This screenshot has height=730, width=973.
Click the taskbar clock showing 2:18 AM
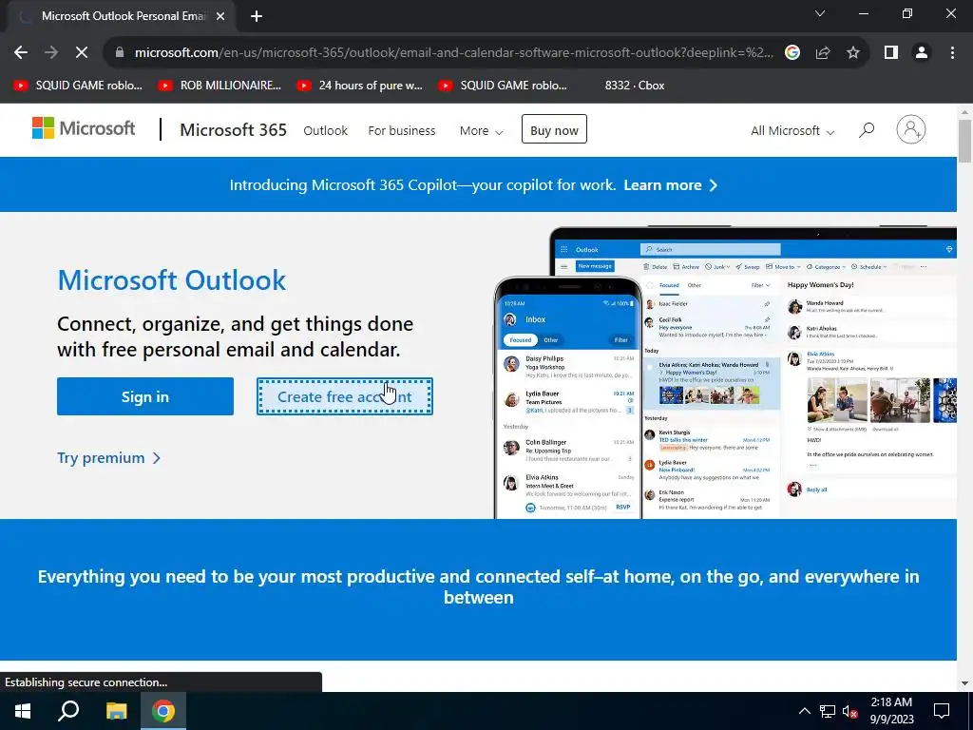891,711
